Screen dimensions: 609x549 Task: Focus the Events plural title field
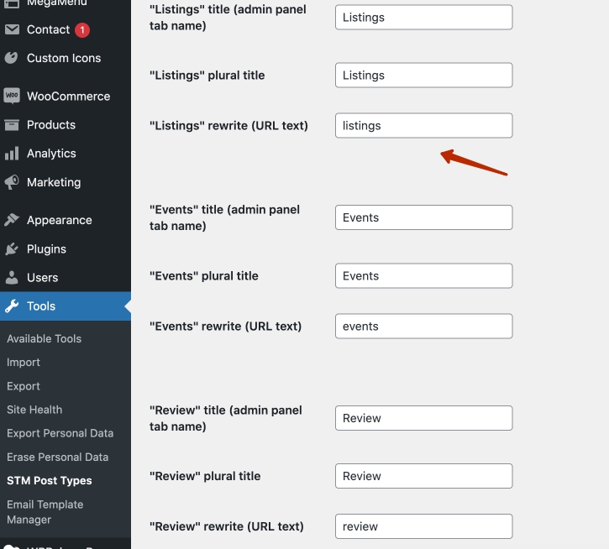pyautogui.click(x=423, y=276)
